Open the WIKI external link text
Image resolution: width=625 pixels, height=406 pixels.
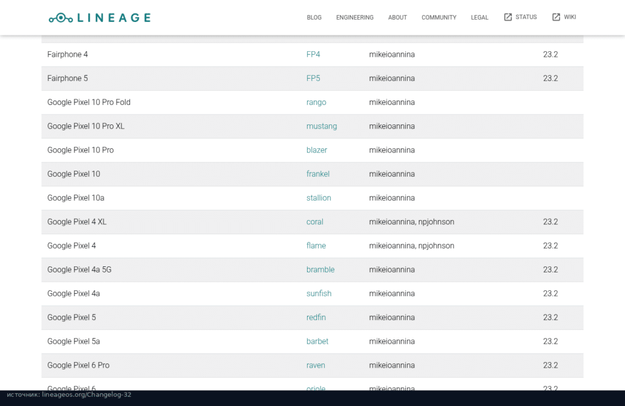569,17
